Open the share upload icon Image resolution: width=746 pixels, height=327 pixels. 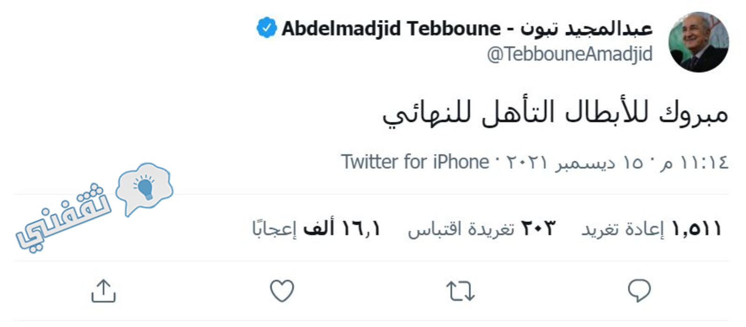coord(103,291)
